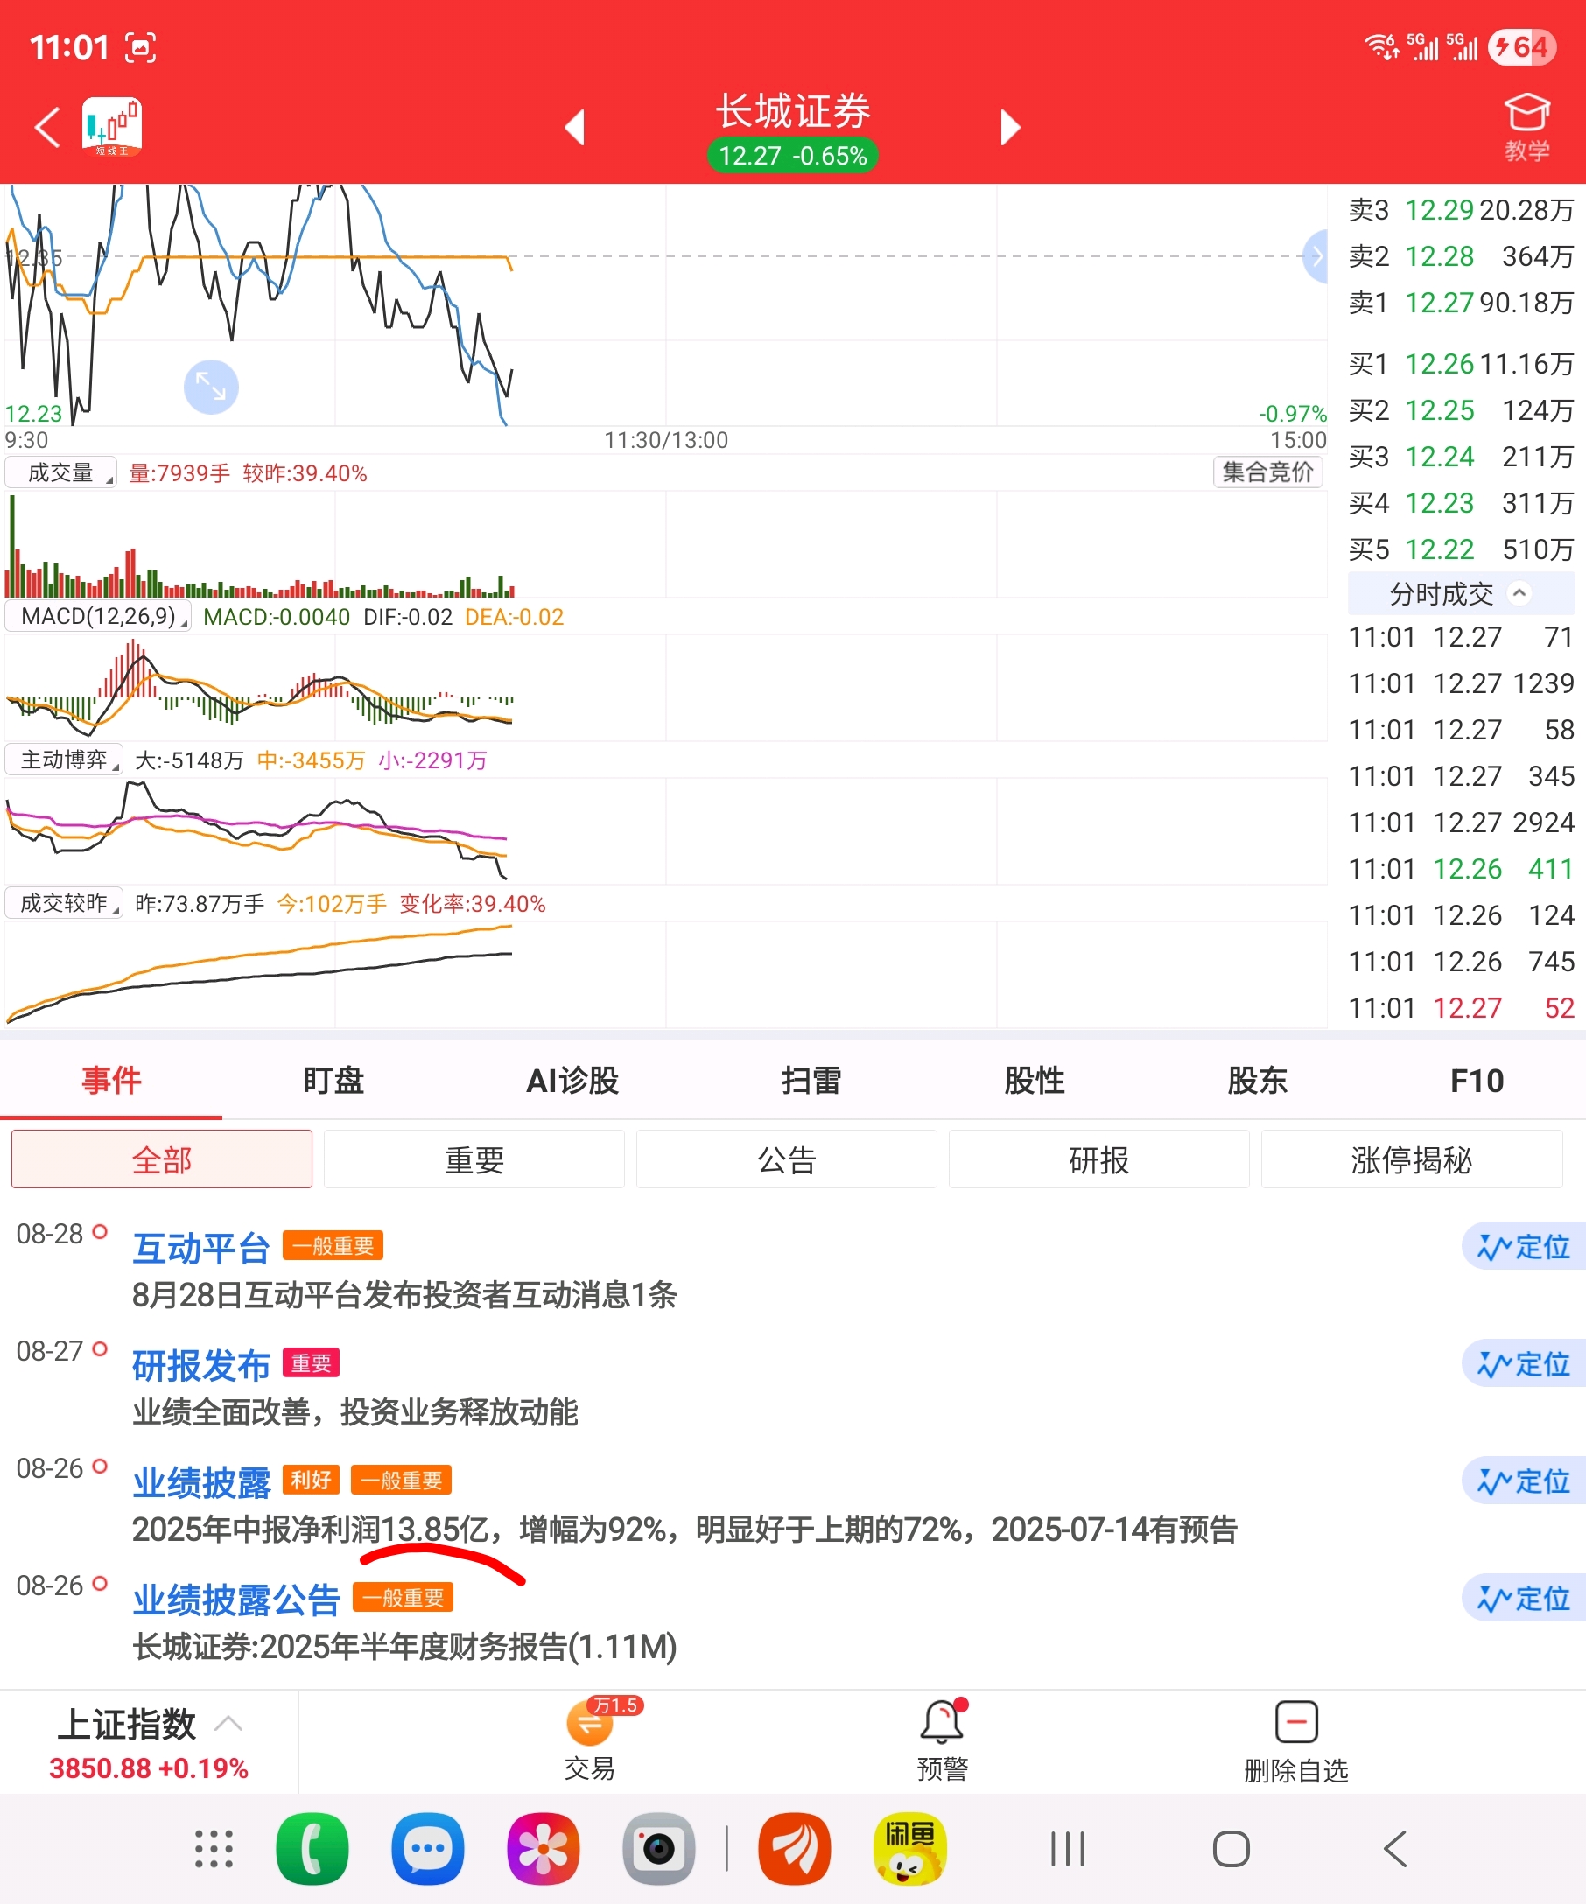Open the MACD(12,26,9) indicator selector

[x=98, y=617]
